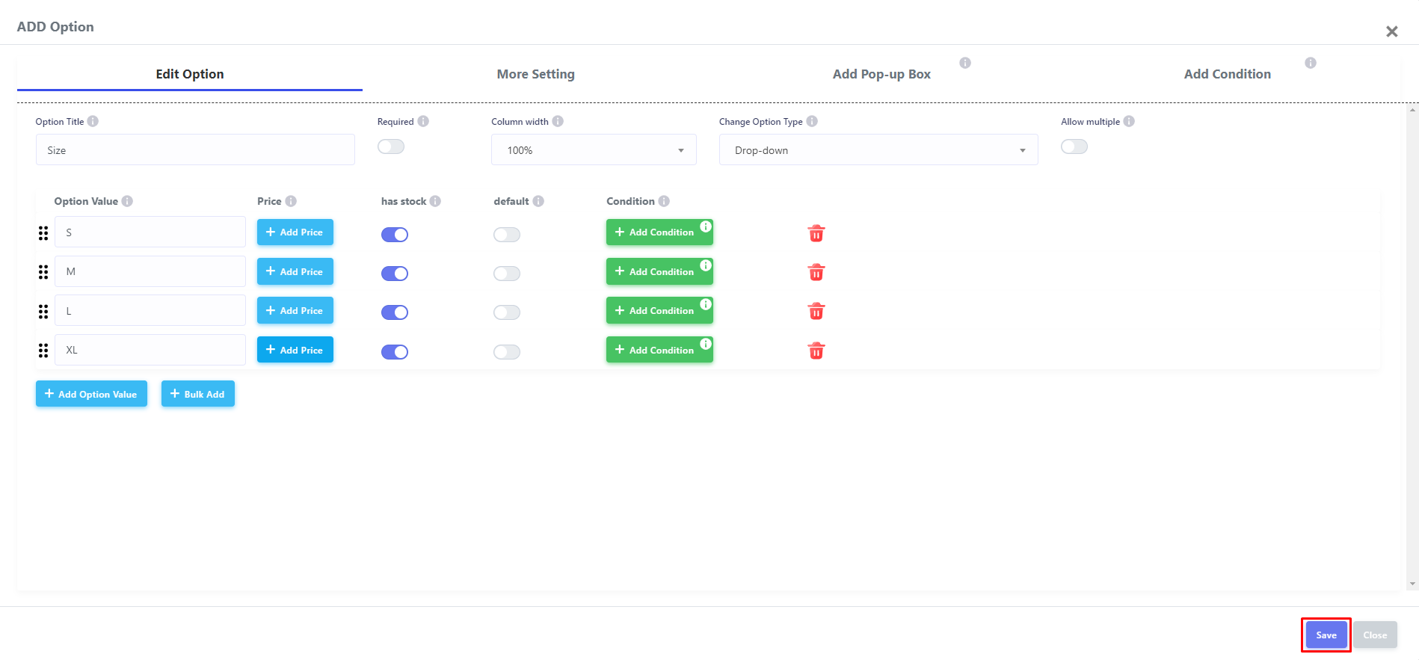
Task: Click the info icon beside Change Option Type
Action: [812, 121]
